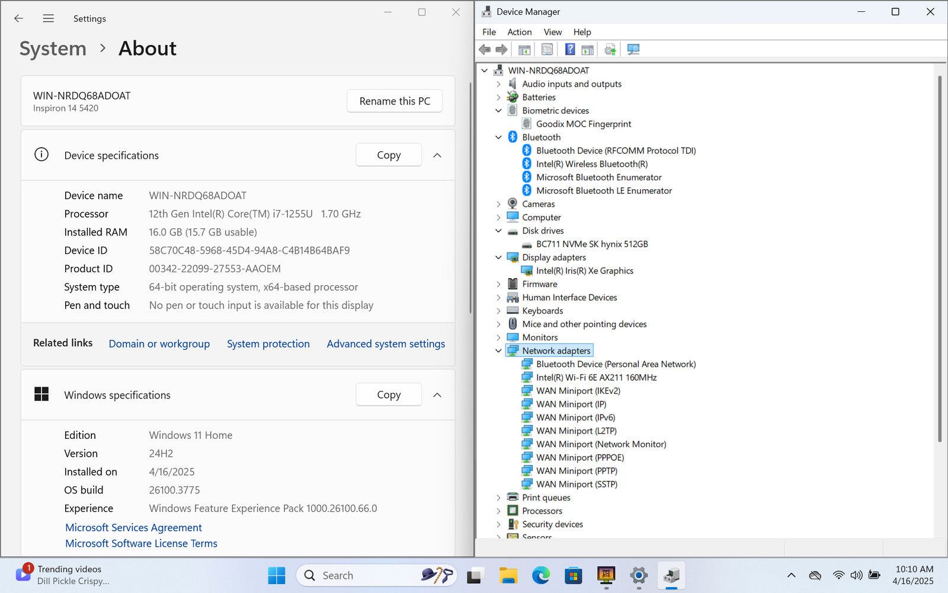Image resolution: width=948 pixels, height=593 pixels.
Task: Click the Batteries category icon
Action: (x=513, y=97)
